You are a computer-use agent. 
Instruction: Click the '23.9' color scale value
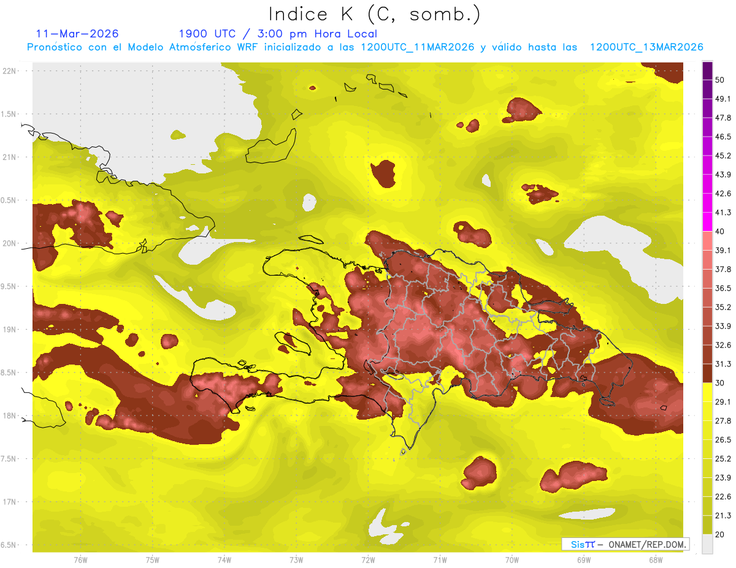[x=723, y=478]
